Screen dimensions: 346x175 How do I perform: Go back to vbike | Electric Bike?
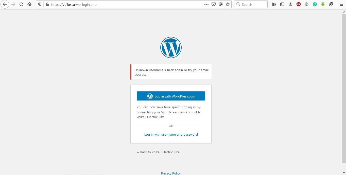[158, 152]
